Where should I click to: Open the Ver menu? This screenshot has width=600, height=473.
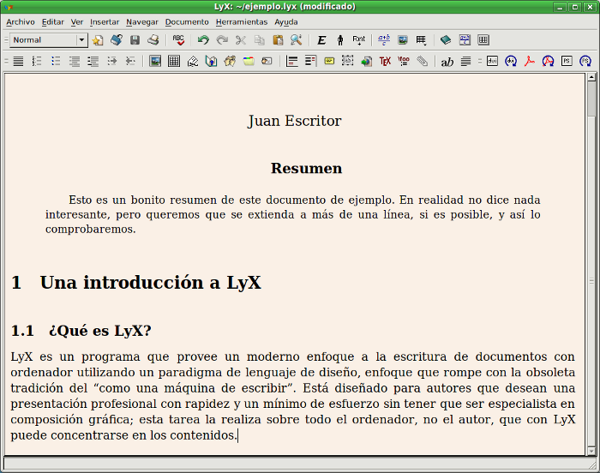76,22
